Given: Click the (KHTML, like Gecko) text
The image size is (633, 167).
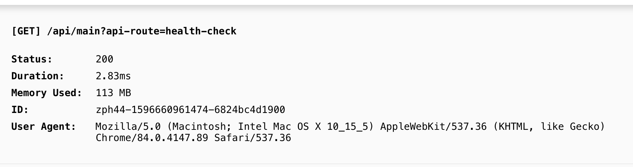Looking at the screenshot, I should 549,126.
